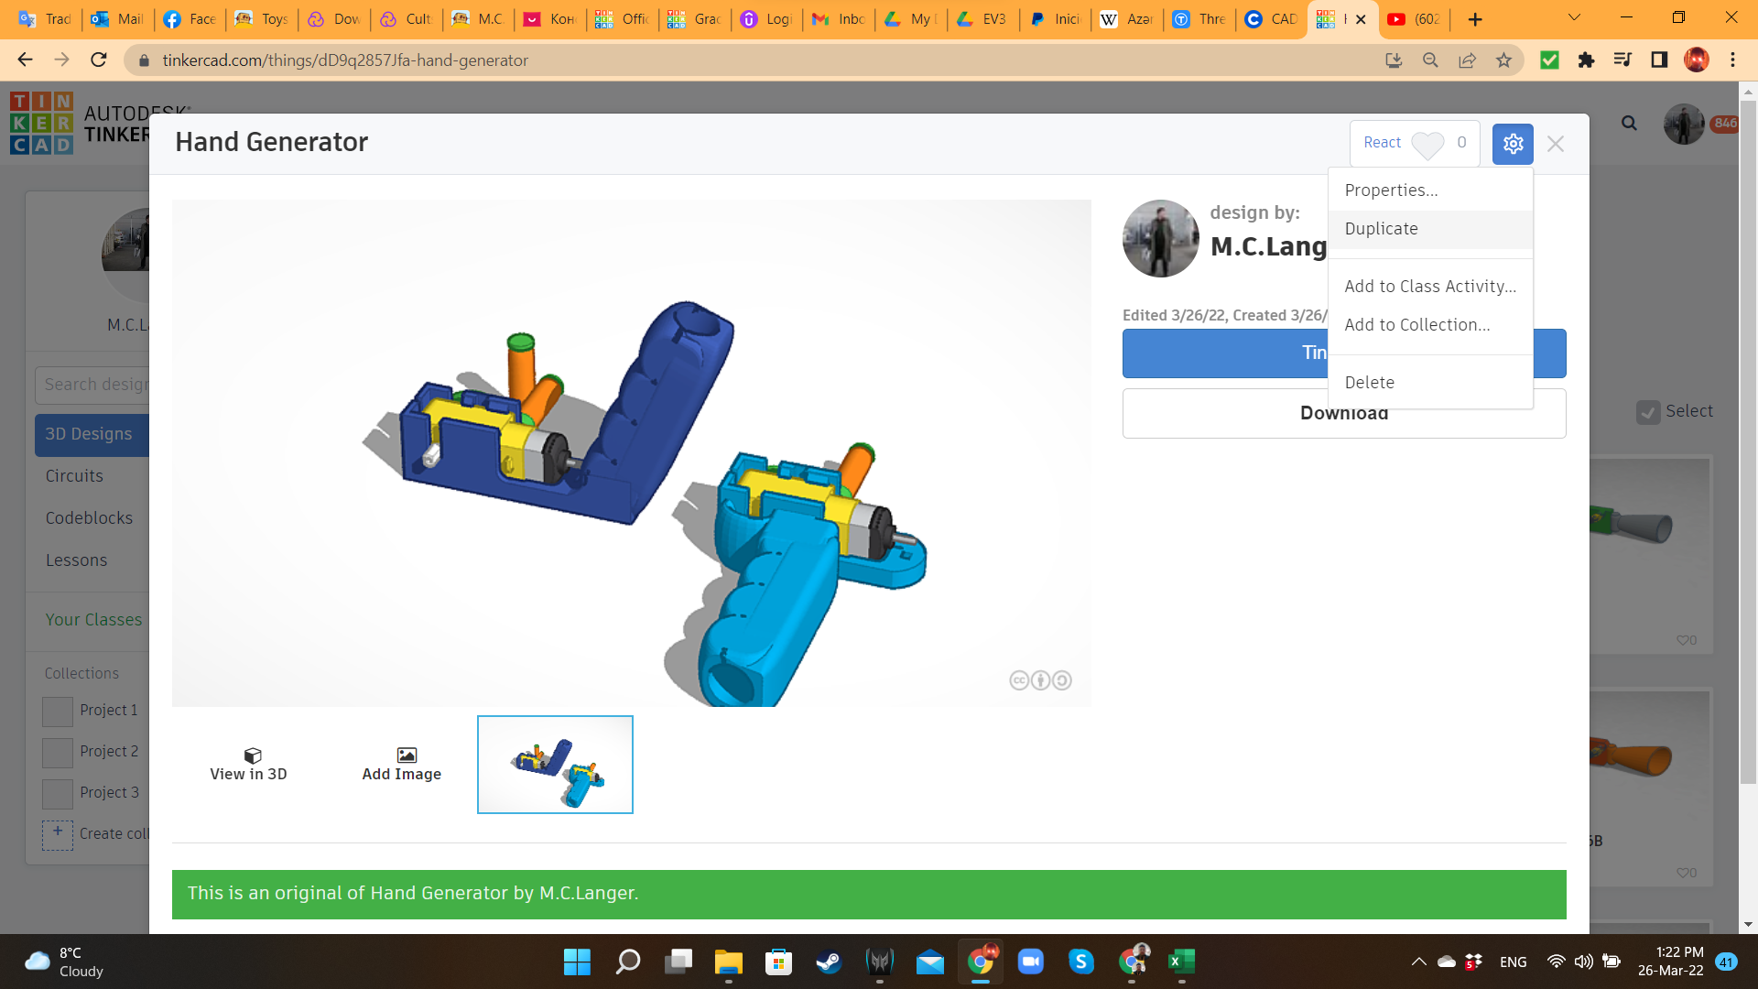Open the Chrome extensions puzzle icon

tap(1586, 60)
